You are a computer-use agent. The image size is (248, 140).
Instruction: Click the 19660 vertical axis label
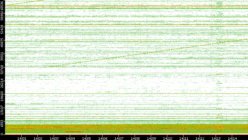2,97
